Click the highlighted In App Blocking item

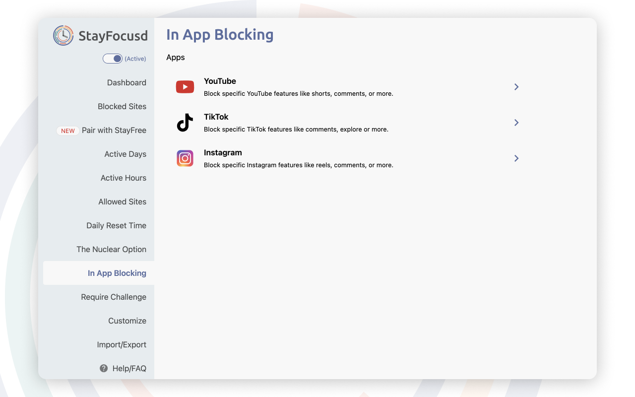click(117, 273)
